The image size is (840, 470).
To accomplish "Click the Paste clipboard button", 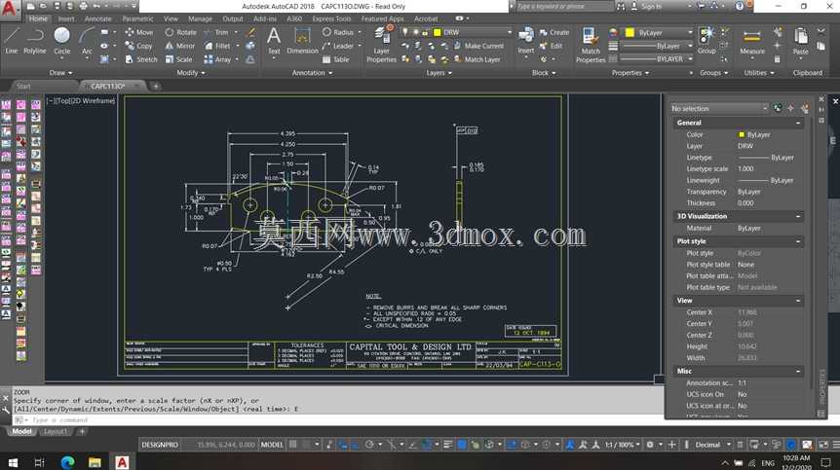I will coord(800,41).
